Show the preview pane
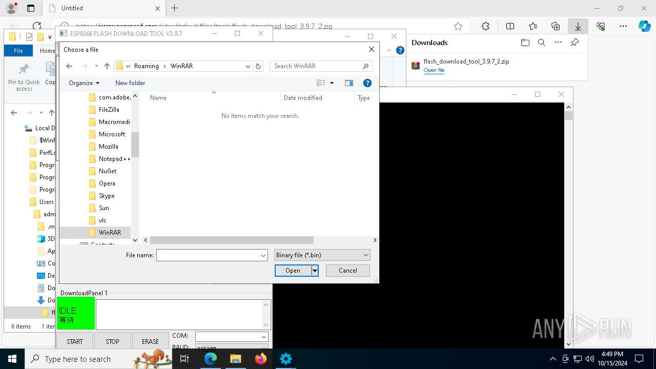 pos(349,83)
